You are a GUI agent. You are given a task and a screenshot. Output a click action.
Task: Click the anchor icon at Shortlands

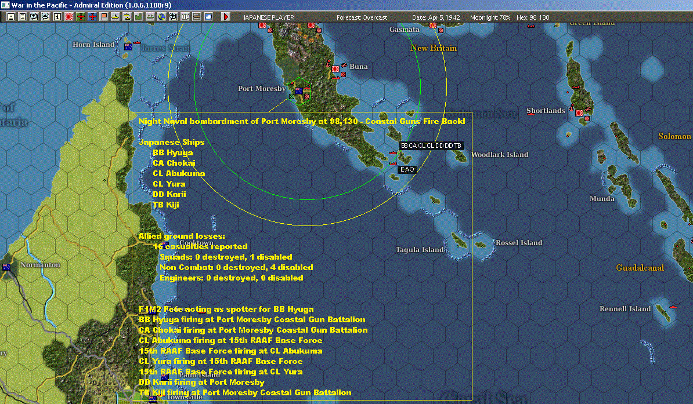[x=571, y=107]
